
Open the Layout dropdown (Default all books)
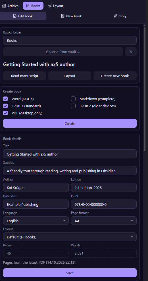(70, 237)
